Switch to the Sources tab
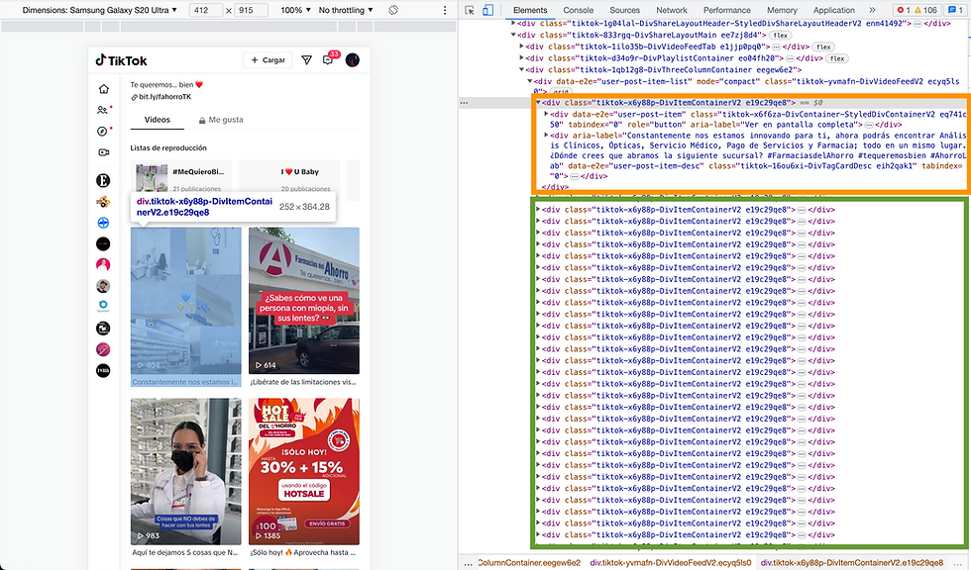Screen dimensions: 971x570 (x=624, y=10)
